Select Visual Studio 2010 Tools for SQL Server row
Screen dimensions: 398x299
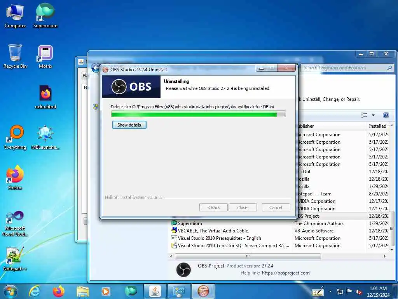tap(279, 245)
